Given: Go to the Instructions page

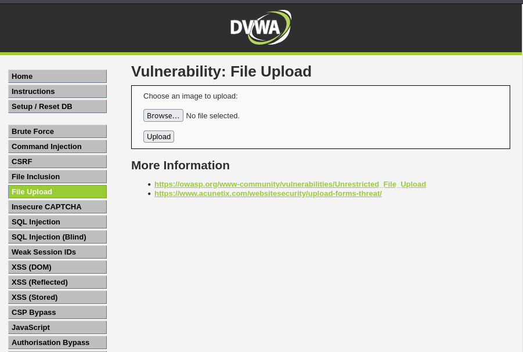Looking at the screenshot, I should [57, 92].
